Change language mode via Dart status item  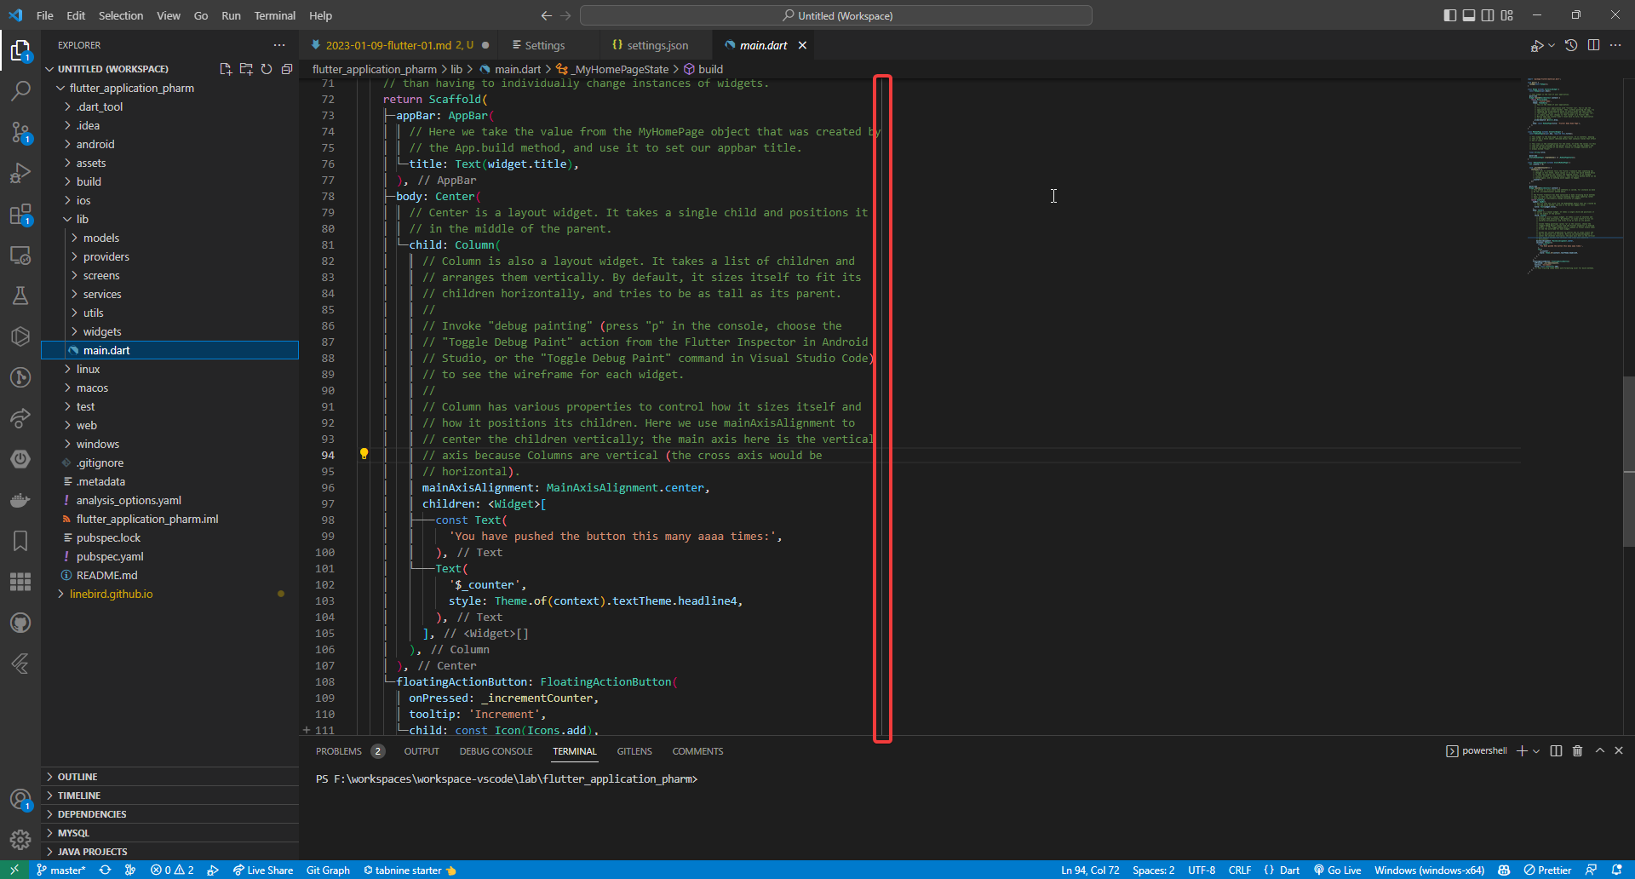(1289, 870)
